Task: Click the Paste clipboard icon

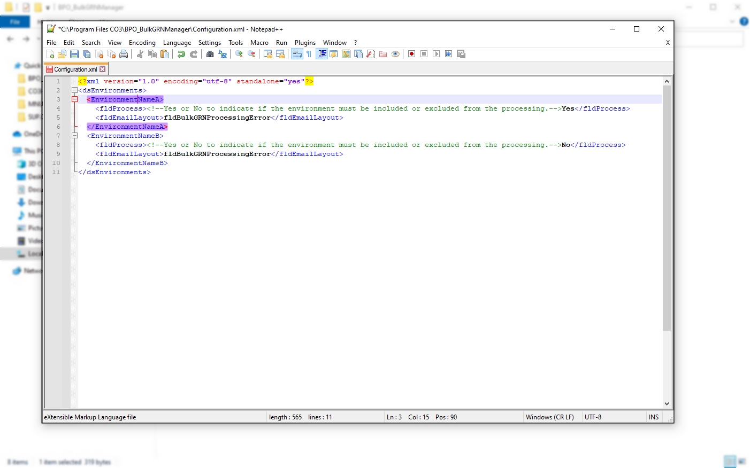Action: click(165, 54)
